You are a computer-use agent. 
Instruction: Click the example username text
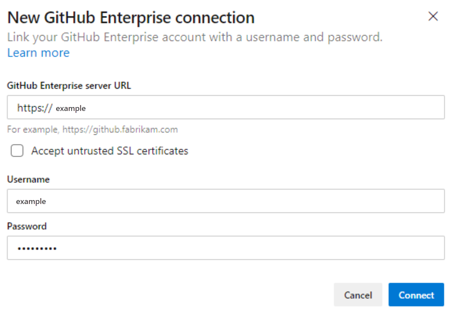[31, 201]
